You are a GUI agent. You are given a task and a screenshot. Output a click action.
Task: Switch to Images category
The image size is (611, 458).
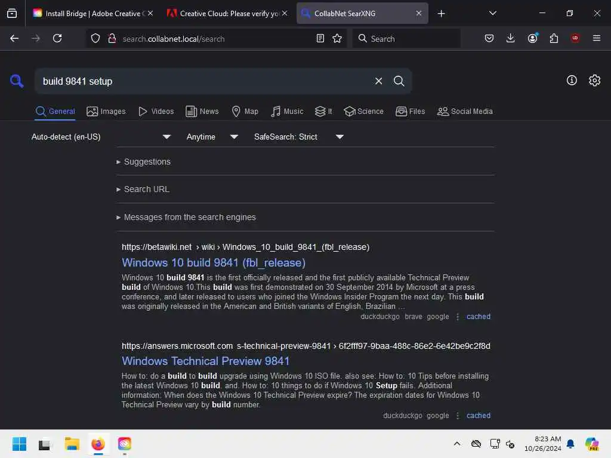(106, 112)
